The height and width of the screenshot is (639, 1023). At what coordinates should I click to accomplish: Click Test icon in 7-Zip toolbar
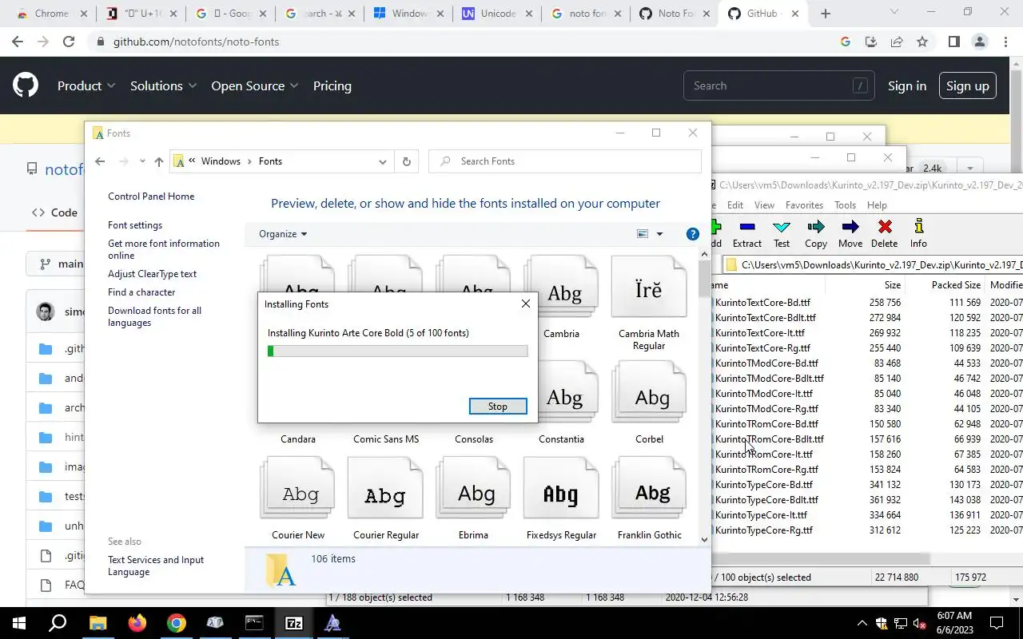click(x=782, y=228)
